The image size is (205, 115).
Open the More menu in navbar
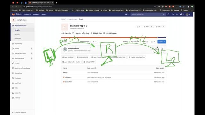coord(44,14)
